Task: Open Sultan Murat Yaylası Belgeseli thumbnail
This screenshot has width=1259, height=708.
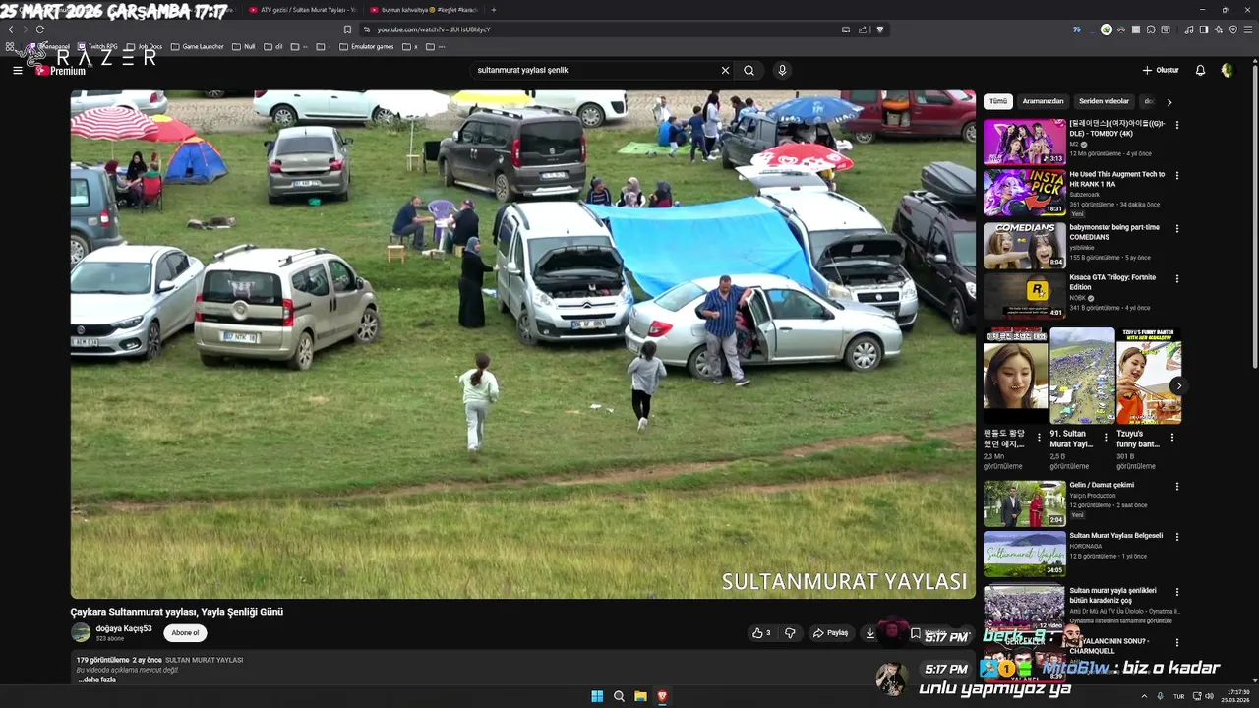Action: [x=1024, y=555]
